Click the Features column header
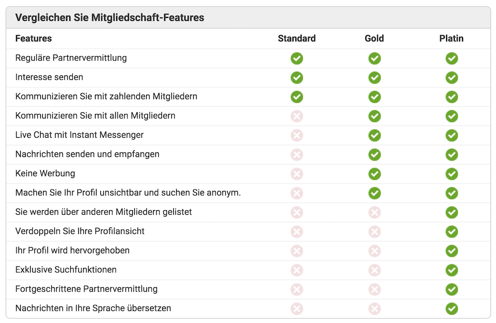Image resolution: width=496 pixels, height=323 pixels. (33, 39)
